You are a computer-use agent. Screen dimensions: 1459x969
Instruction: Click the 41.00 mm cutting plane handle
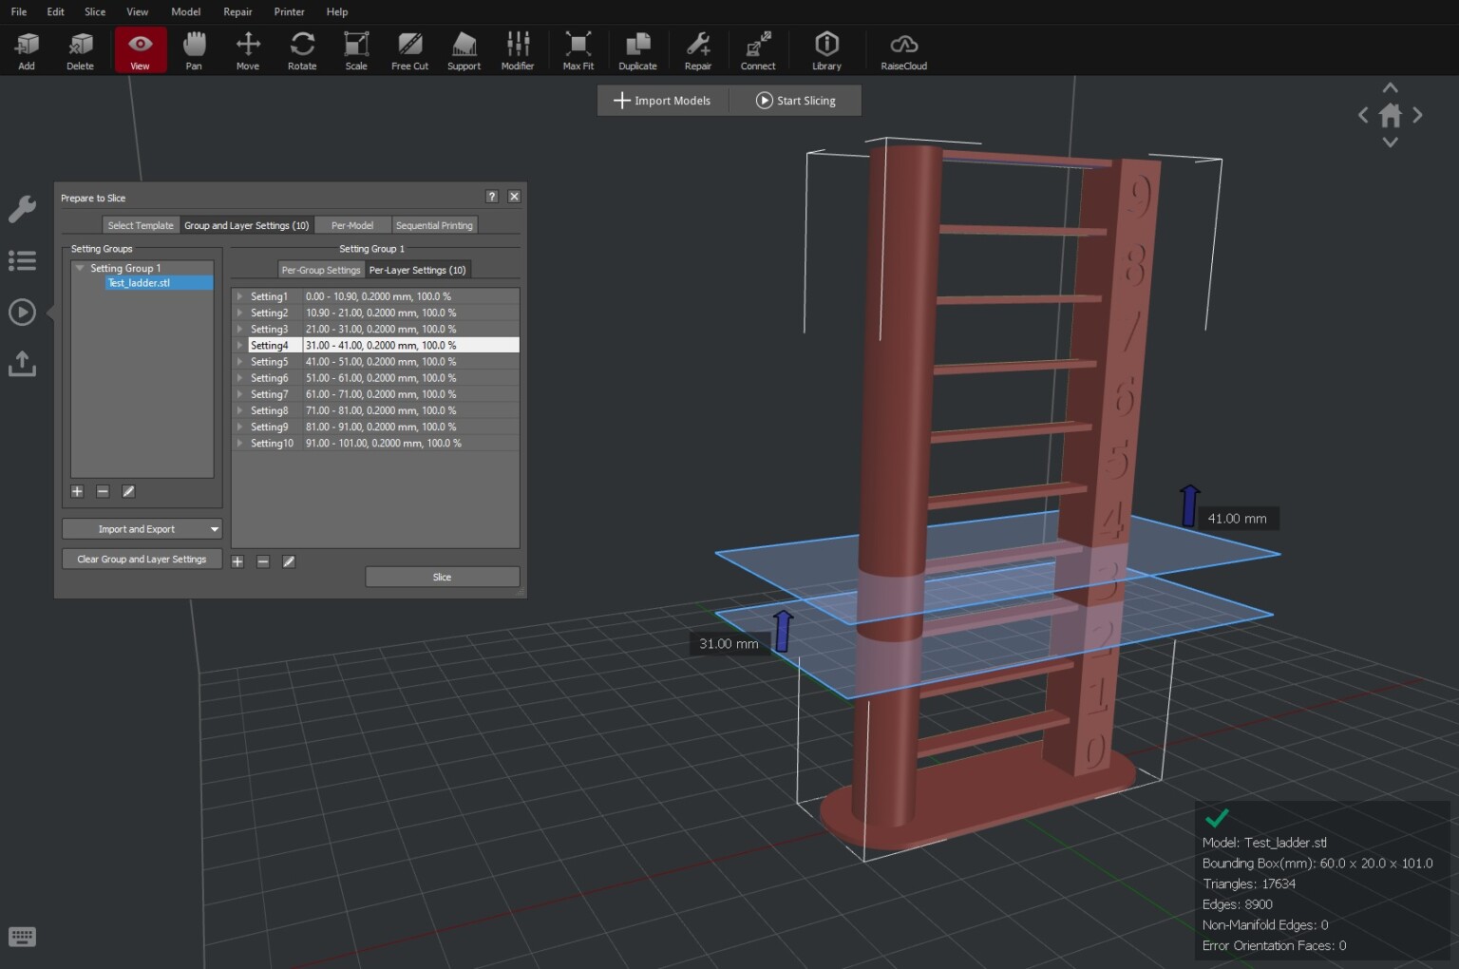click(x=1189, y=505)
